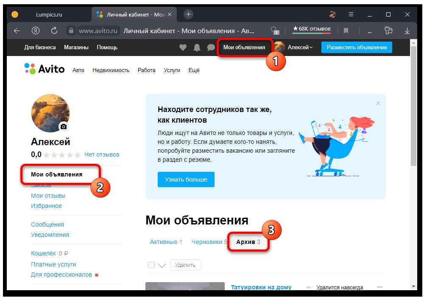
Task: Open the Работа category
Action: point(146,70)
